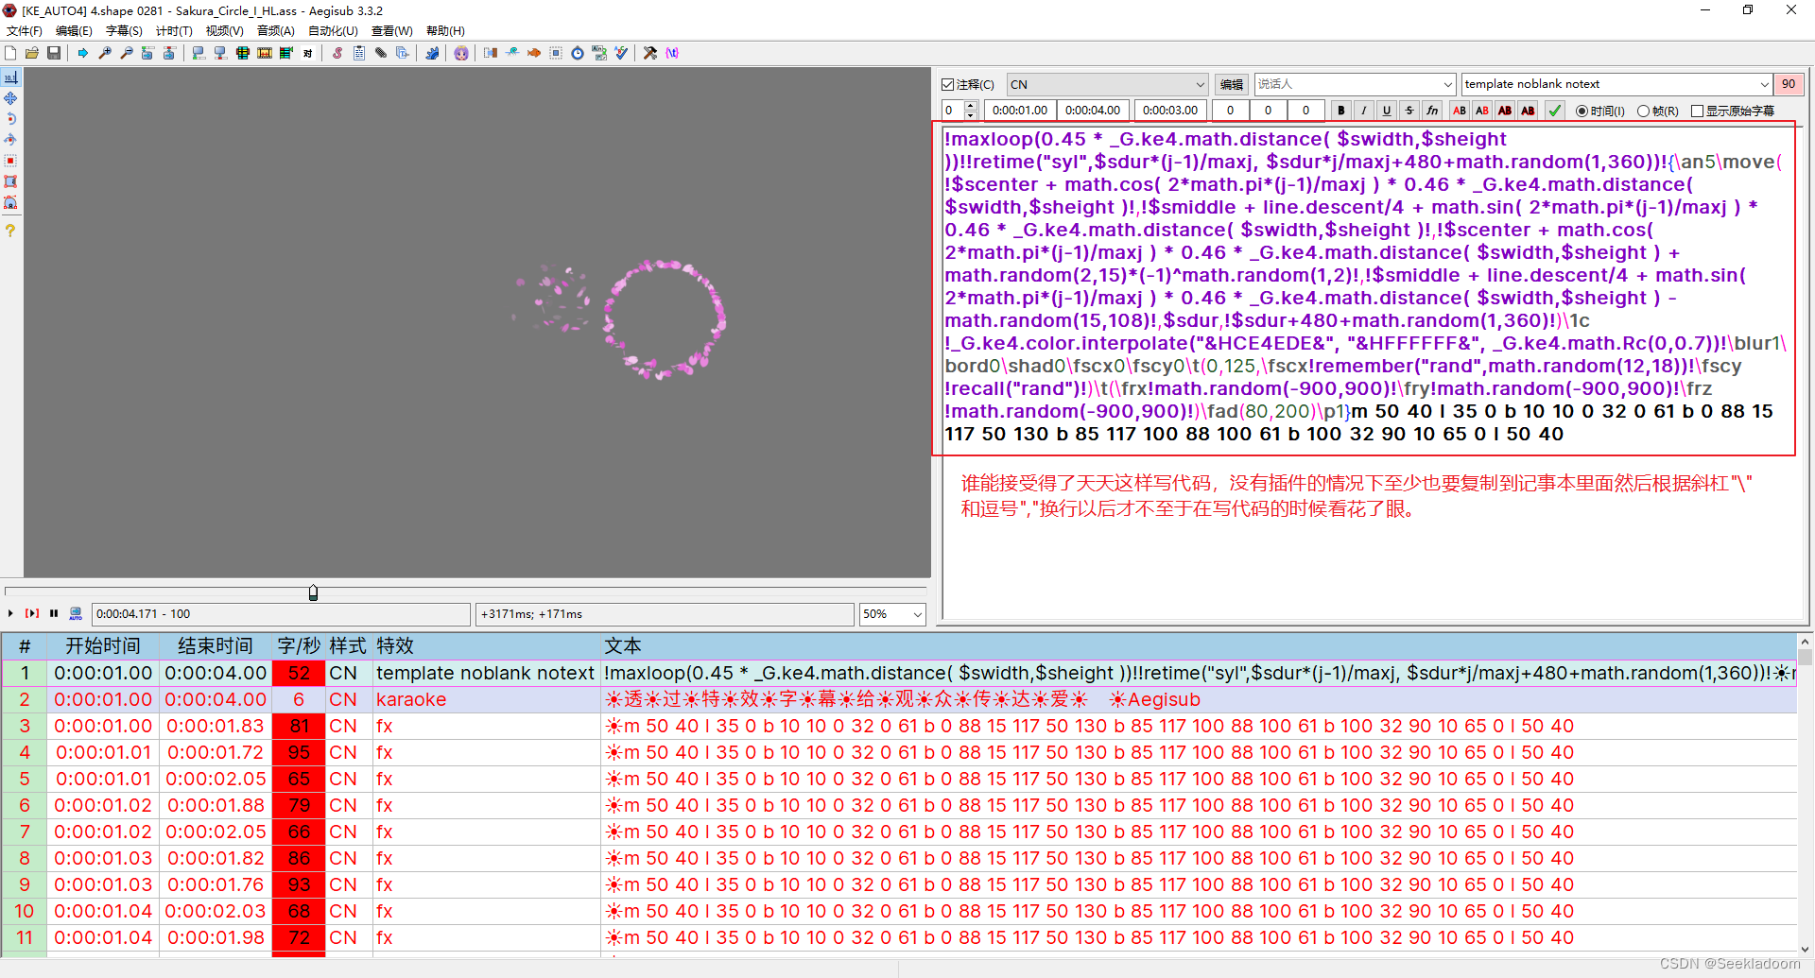Open the 文件(F) menu
This screenshot has height=978, width=1815.
click(x=25, y=31)
